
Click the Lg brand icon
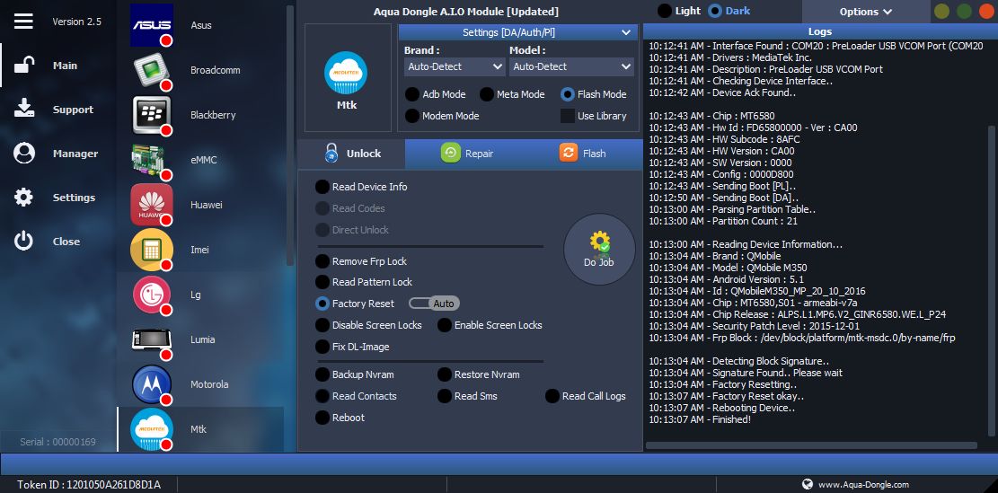point(152,295)
